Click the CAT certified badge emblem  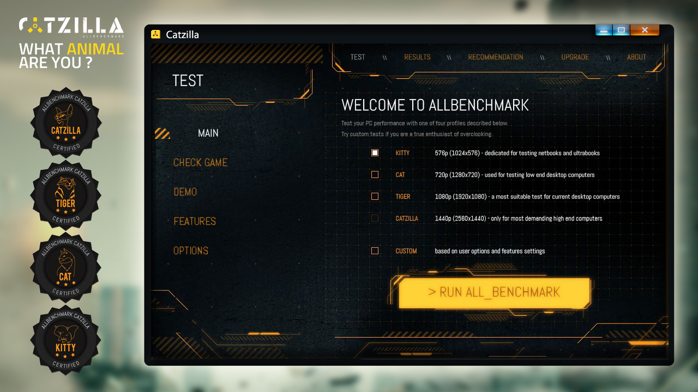65,268
